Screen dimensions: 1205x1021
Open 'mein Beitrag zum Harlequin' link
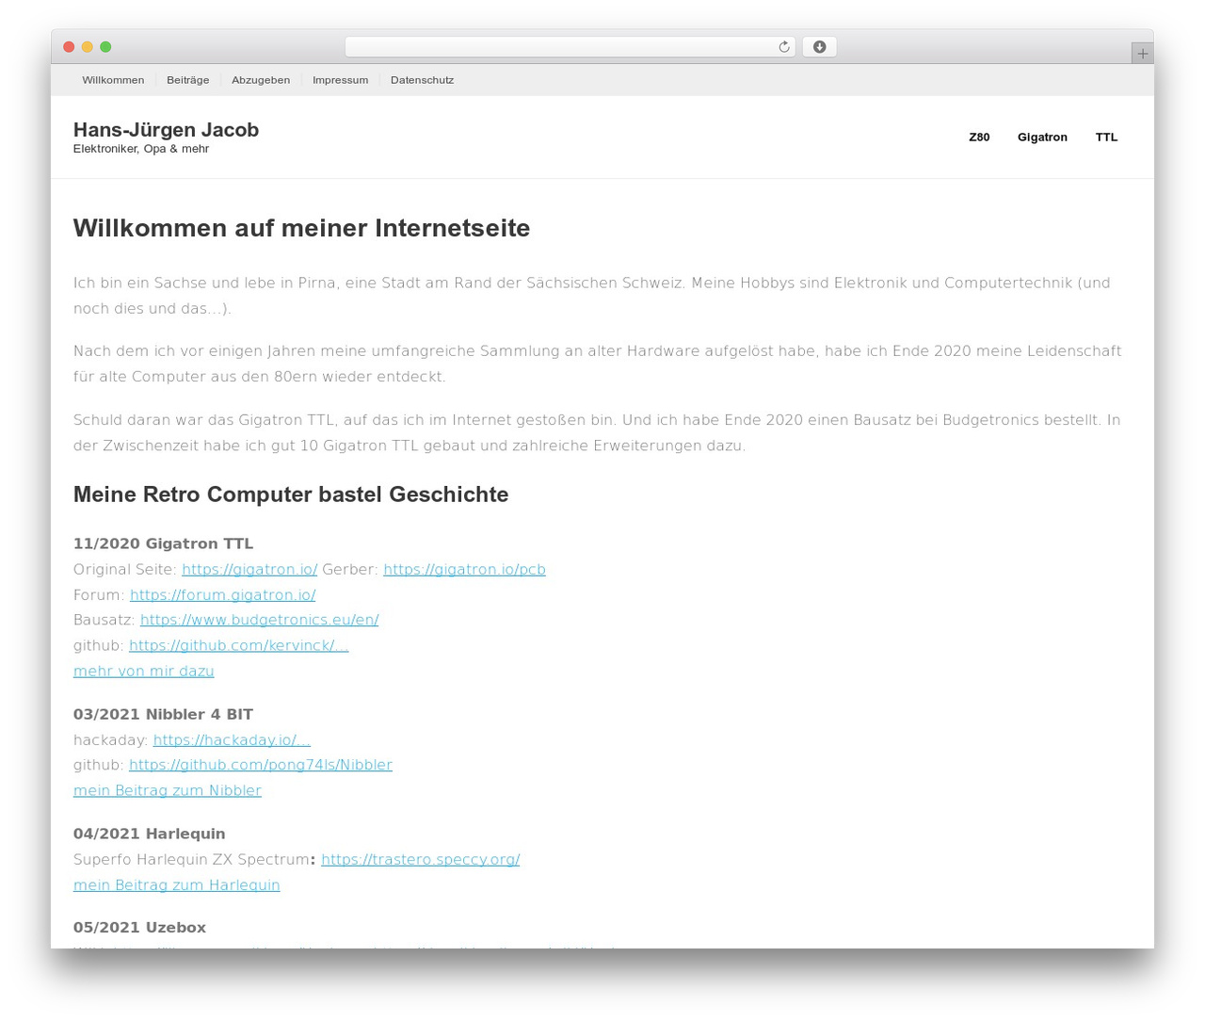(177, 884)
